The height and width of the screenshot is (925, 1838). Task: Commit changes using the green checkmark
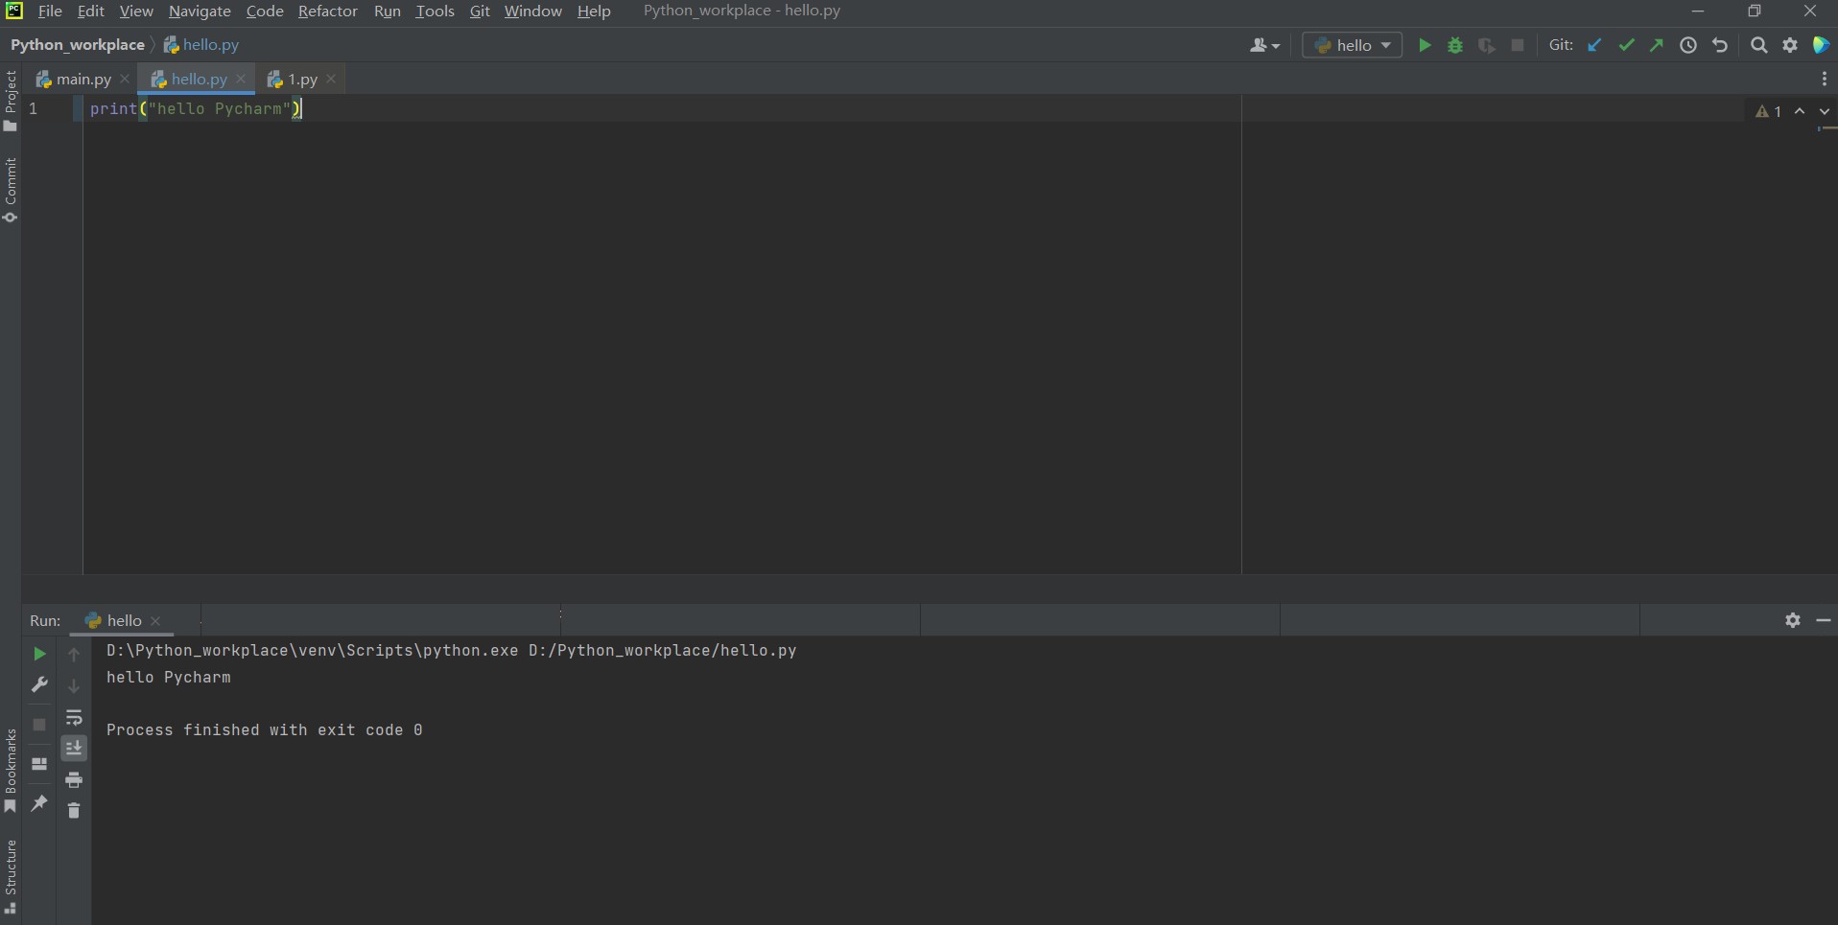(1626, 45)
